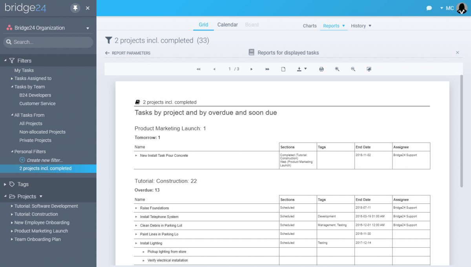
Task: Open Product Marketing Launch project
Action: [41, 231]
